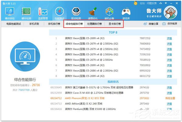Screen dimensions: 182x122
Task: Open the 硬件体检 hardware checkup icon
Action: tap(10, 11)
